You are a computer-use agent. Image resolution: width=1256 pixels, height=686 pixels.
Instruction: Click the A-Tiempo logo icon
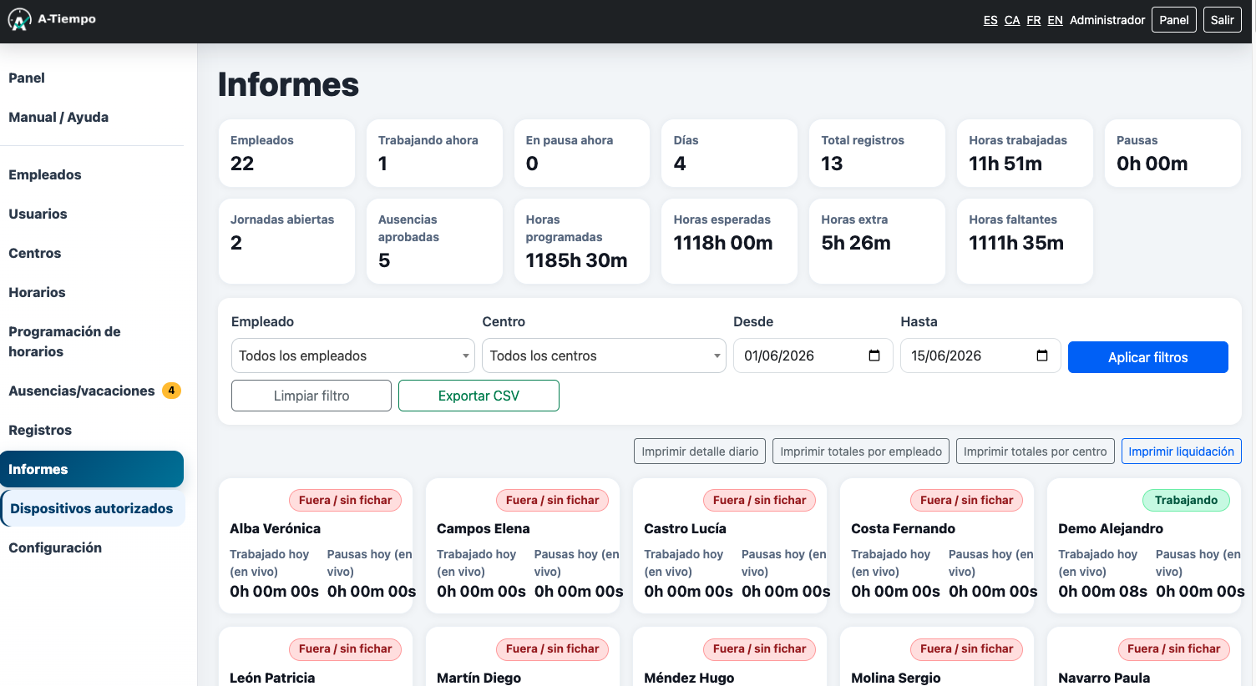click(x=19, y=19)
